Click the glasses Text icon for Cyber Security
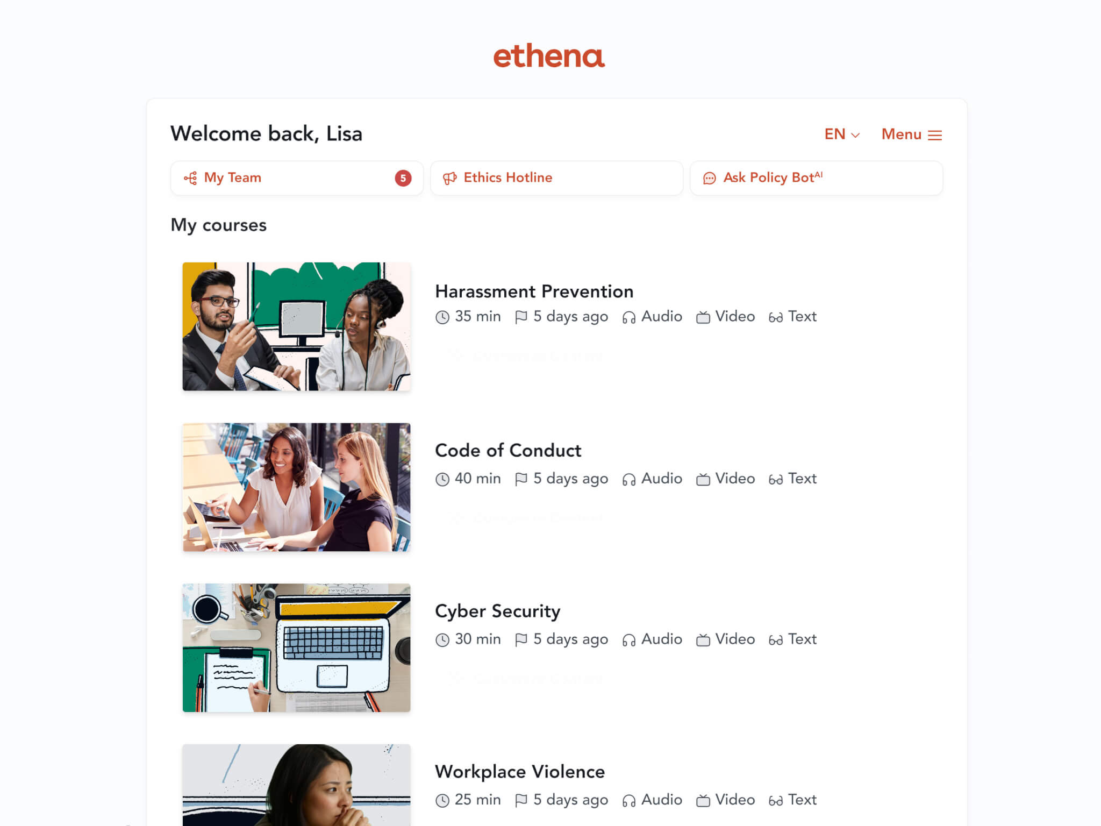The height and width of the screenshot is (826, 1101). (775, 640)
